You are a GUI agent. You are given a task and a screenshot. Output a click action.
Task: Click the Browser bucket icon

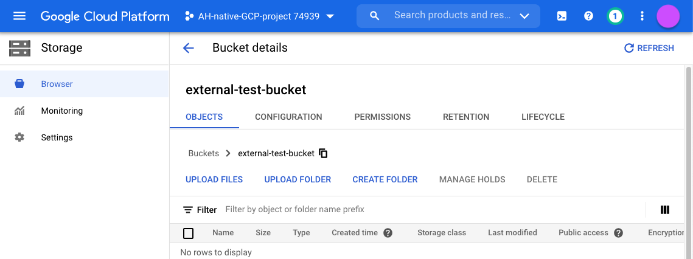click(x=19, y=84)
